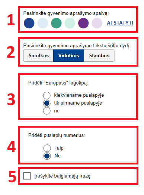Image resolution: width=144 pixels, height=195 pixels.
Task: Tick the 'Įrašykite baigiamąją frazę' checkbox
Action: (27, 176)
